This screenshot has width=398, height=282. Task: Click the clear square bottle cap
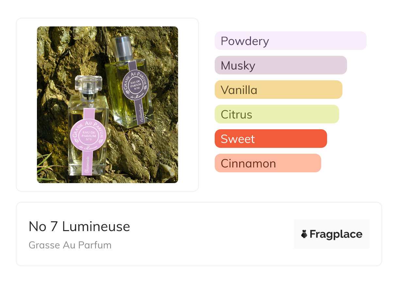click(87, 83)
